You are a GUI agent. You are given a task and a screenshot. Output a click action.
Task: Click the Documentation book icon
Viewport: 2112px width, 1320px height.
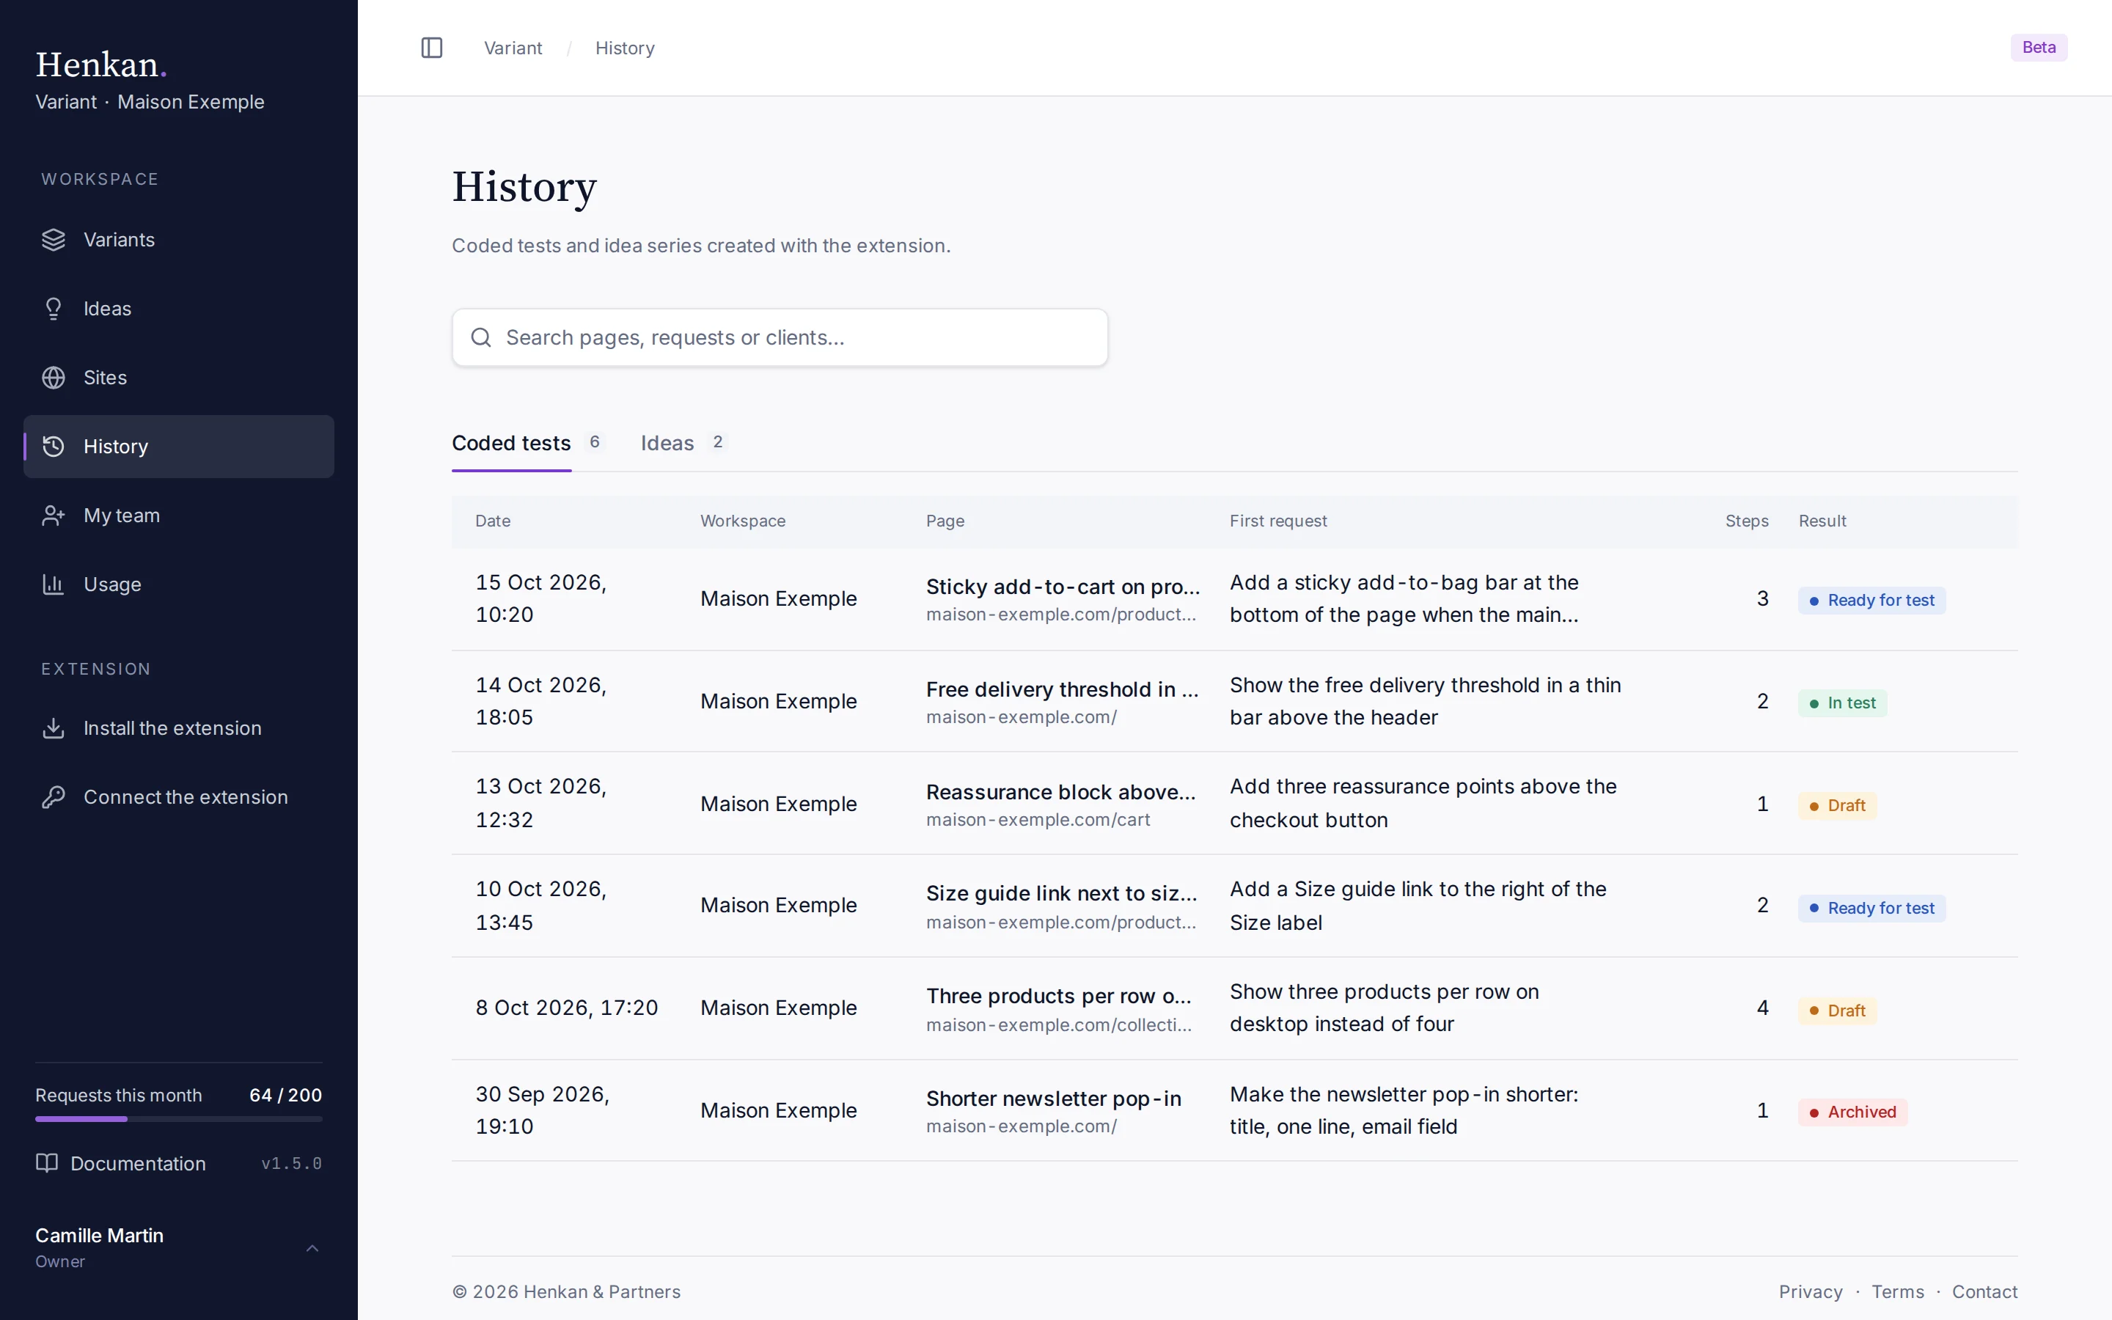47,1163
